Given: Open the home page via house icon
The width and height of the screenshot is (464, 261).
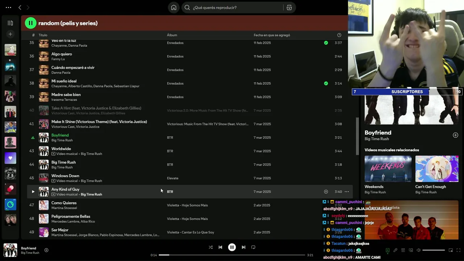Looking at the screenshot, I should tap(174, 8).
